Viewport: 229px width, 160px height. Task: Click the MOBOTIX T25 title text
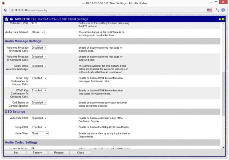point(25,19)
